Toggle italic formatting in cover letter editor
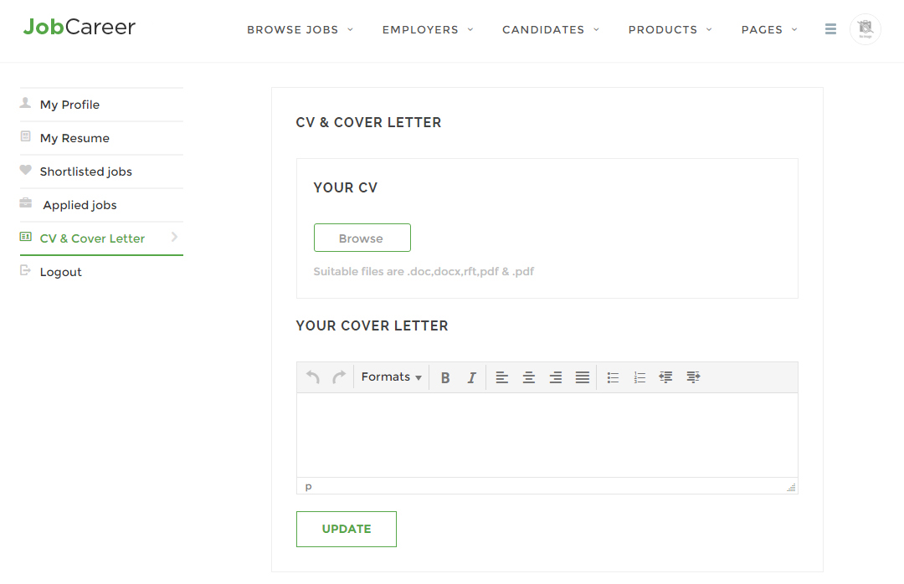Image resolution: width=904 pixels, height=584 pixels. (x=471, y=377)
